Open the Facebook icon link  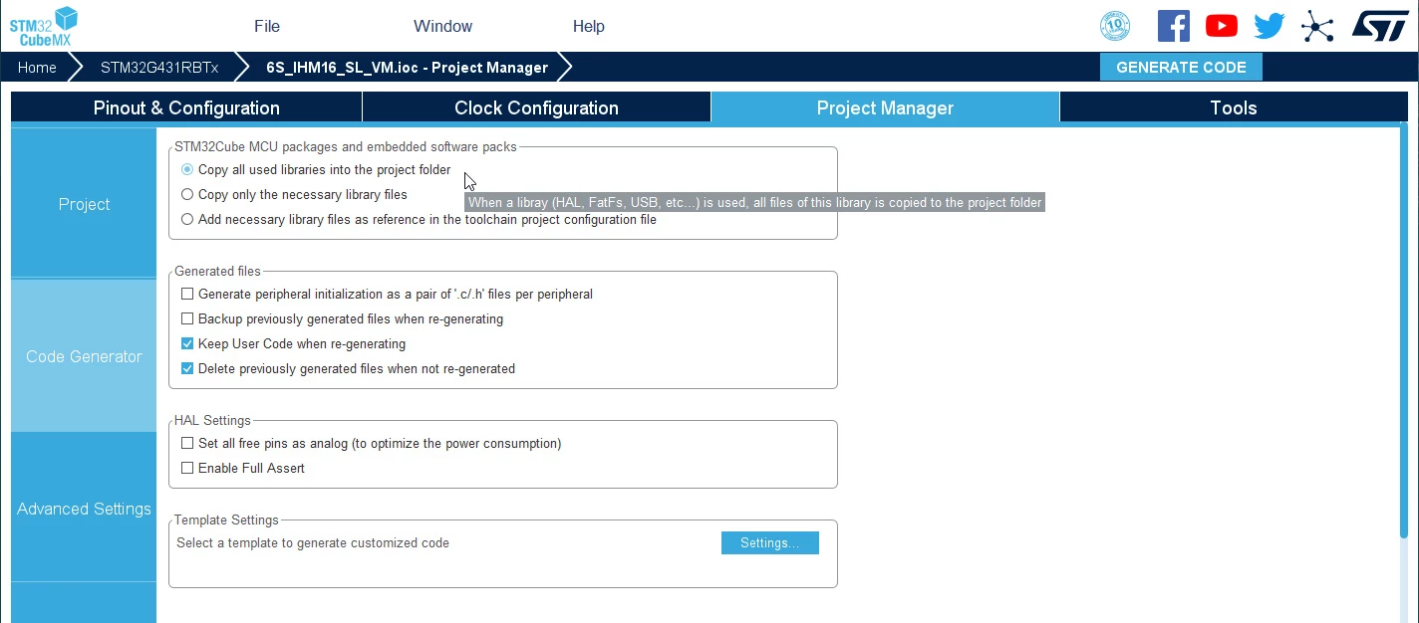pos(1173,26)
